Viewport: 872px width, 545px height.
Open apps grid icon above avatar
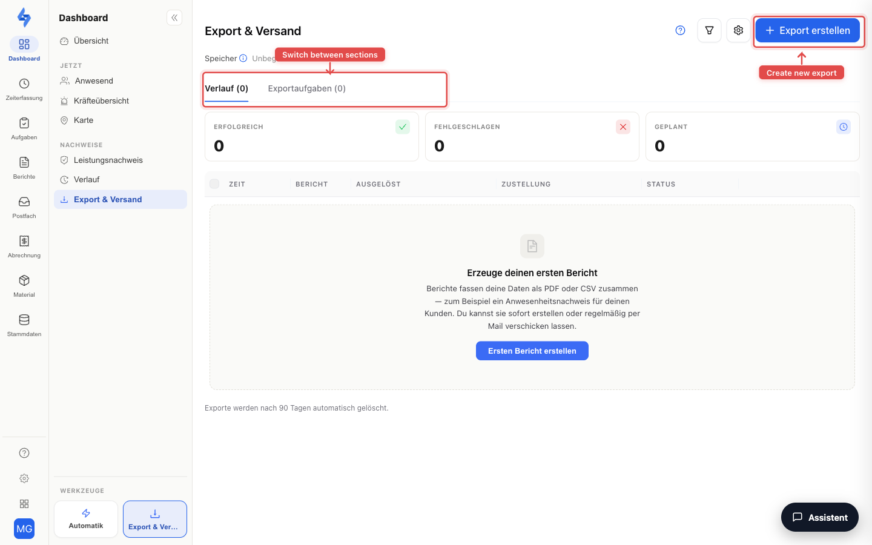coord(24,504)
